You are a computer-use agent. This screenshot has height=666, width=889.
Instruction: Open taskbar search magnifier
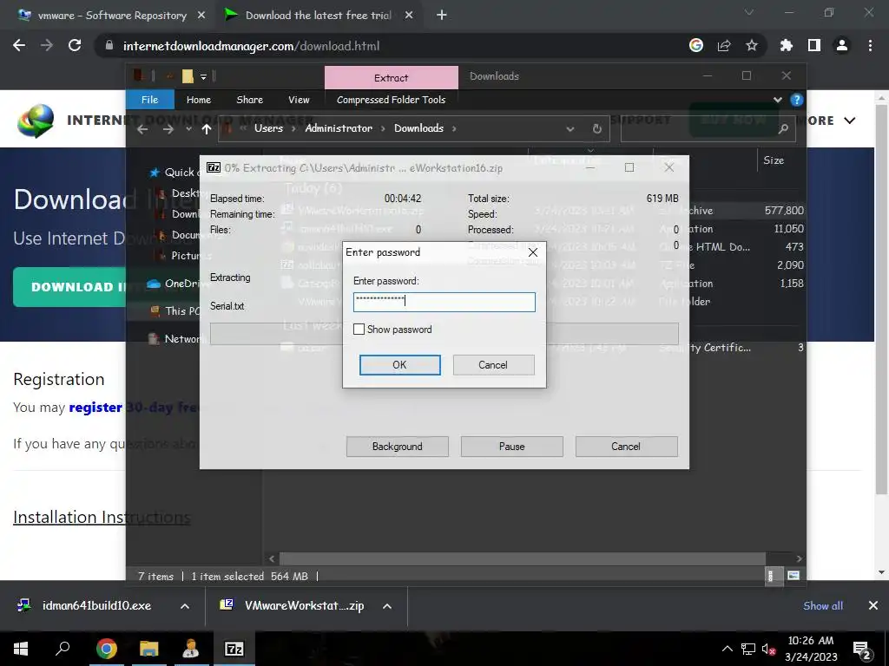[63, 649]
